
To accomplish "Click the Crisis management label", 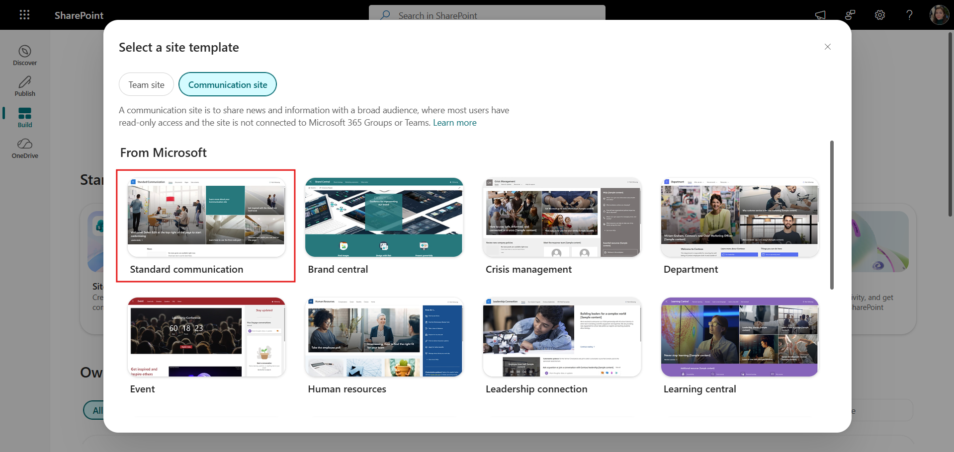I will coord(528,269).
